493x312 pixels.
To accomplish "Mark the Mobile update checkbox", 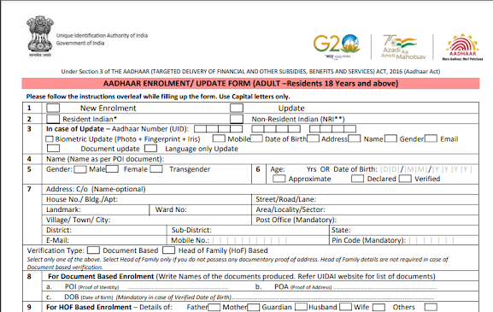I will pos(219,138).
